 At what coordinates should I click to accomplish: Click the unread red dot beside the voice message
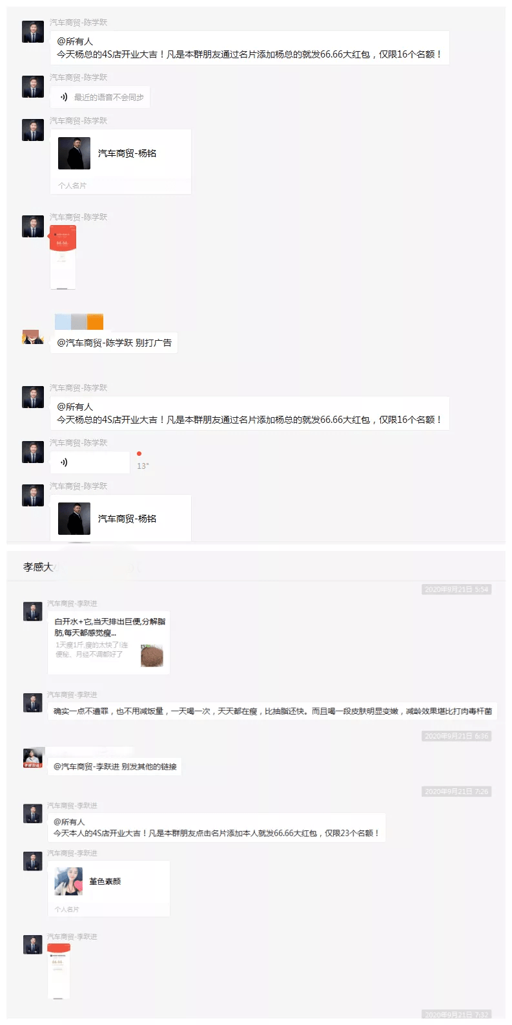coord(139,454)
